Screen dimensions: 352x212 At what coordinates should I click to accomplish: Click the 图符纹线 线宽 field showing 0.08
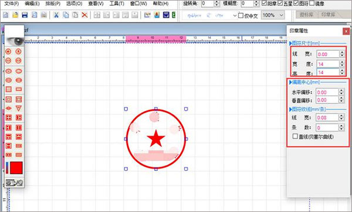coord(327,118)
